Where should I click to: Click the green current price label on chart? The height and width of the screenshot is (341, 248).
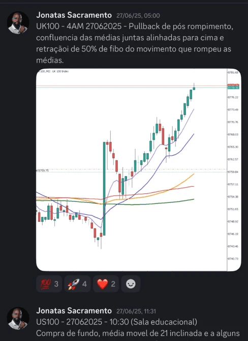(233, 88)
